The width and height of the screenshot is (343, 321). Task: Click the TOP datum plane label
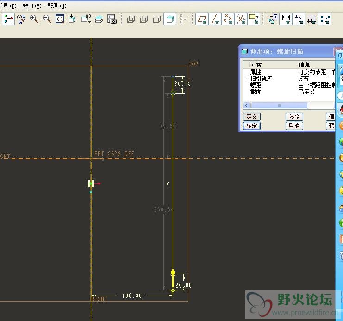(193, 64)
